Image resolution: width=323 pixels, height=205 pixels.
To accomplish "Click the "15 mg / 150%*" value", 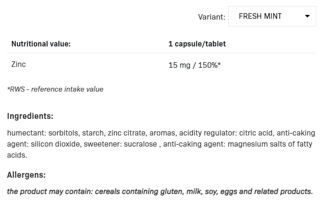I will pyautogui.click(x=195, y=66).
